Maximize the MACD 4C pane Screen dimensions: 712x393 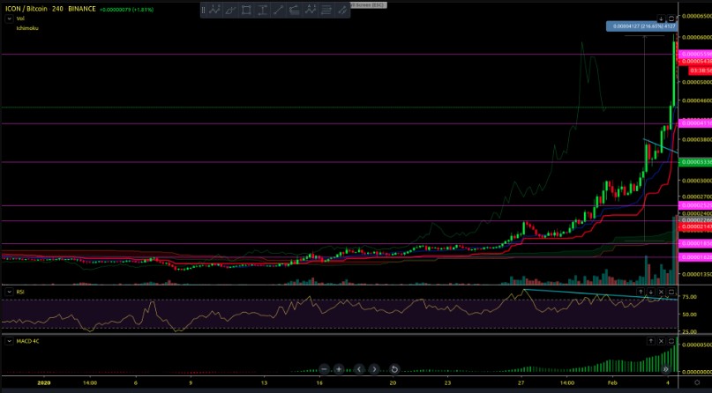pos(671,340)
